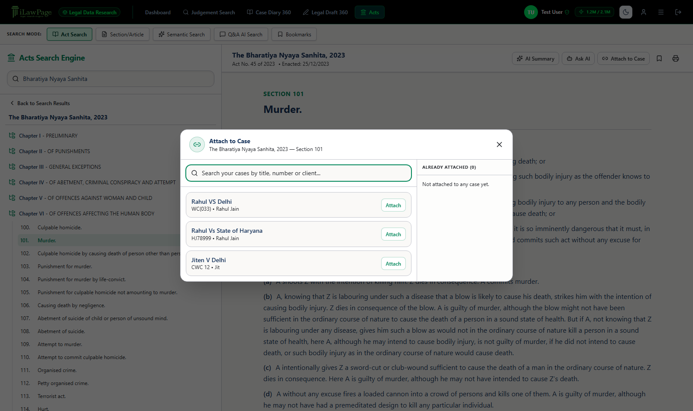Expand Chapter IV abetment and conspiracy

tap(92, 183)
